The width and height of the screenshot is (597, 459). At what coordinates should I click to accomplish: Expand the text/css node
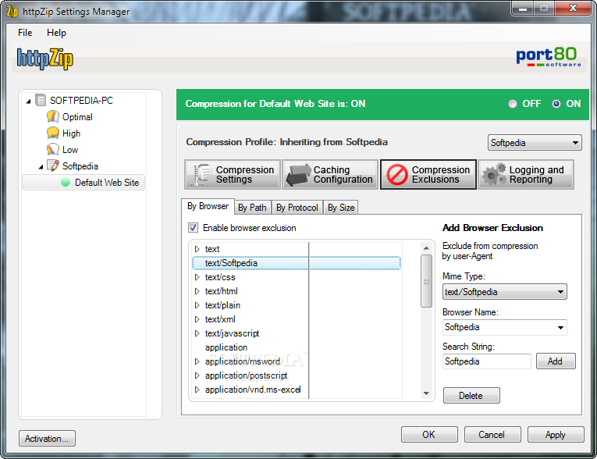click(197, 277)
